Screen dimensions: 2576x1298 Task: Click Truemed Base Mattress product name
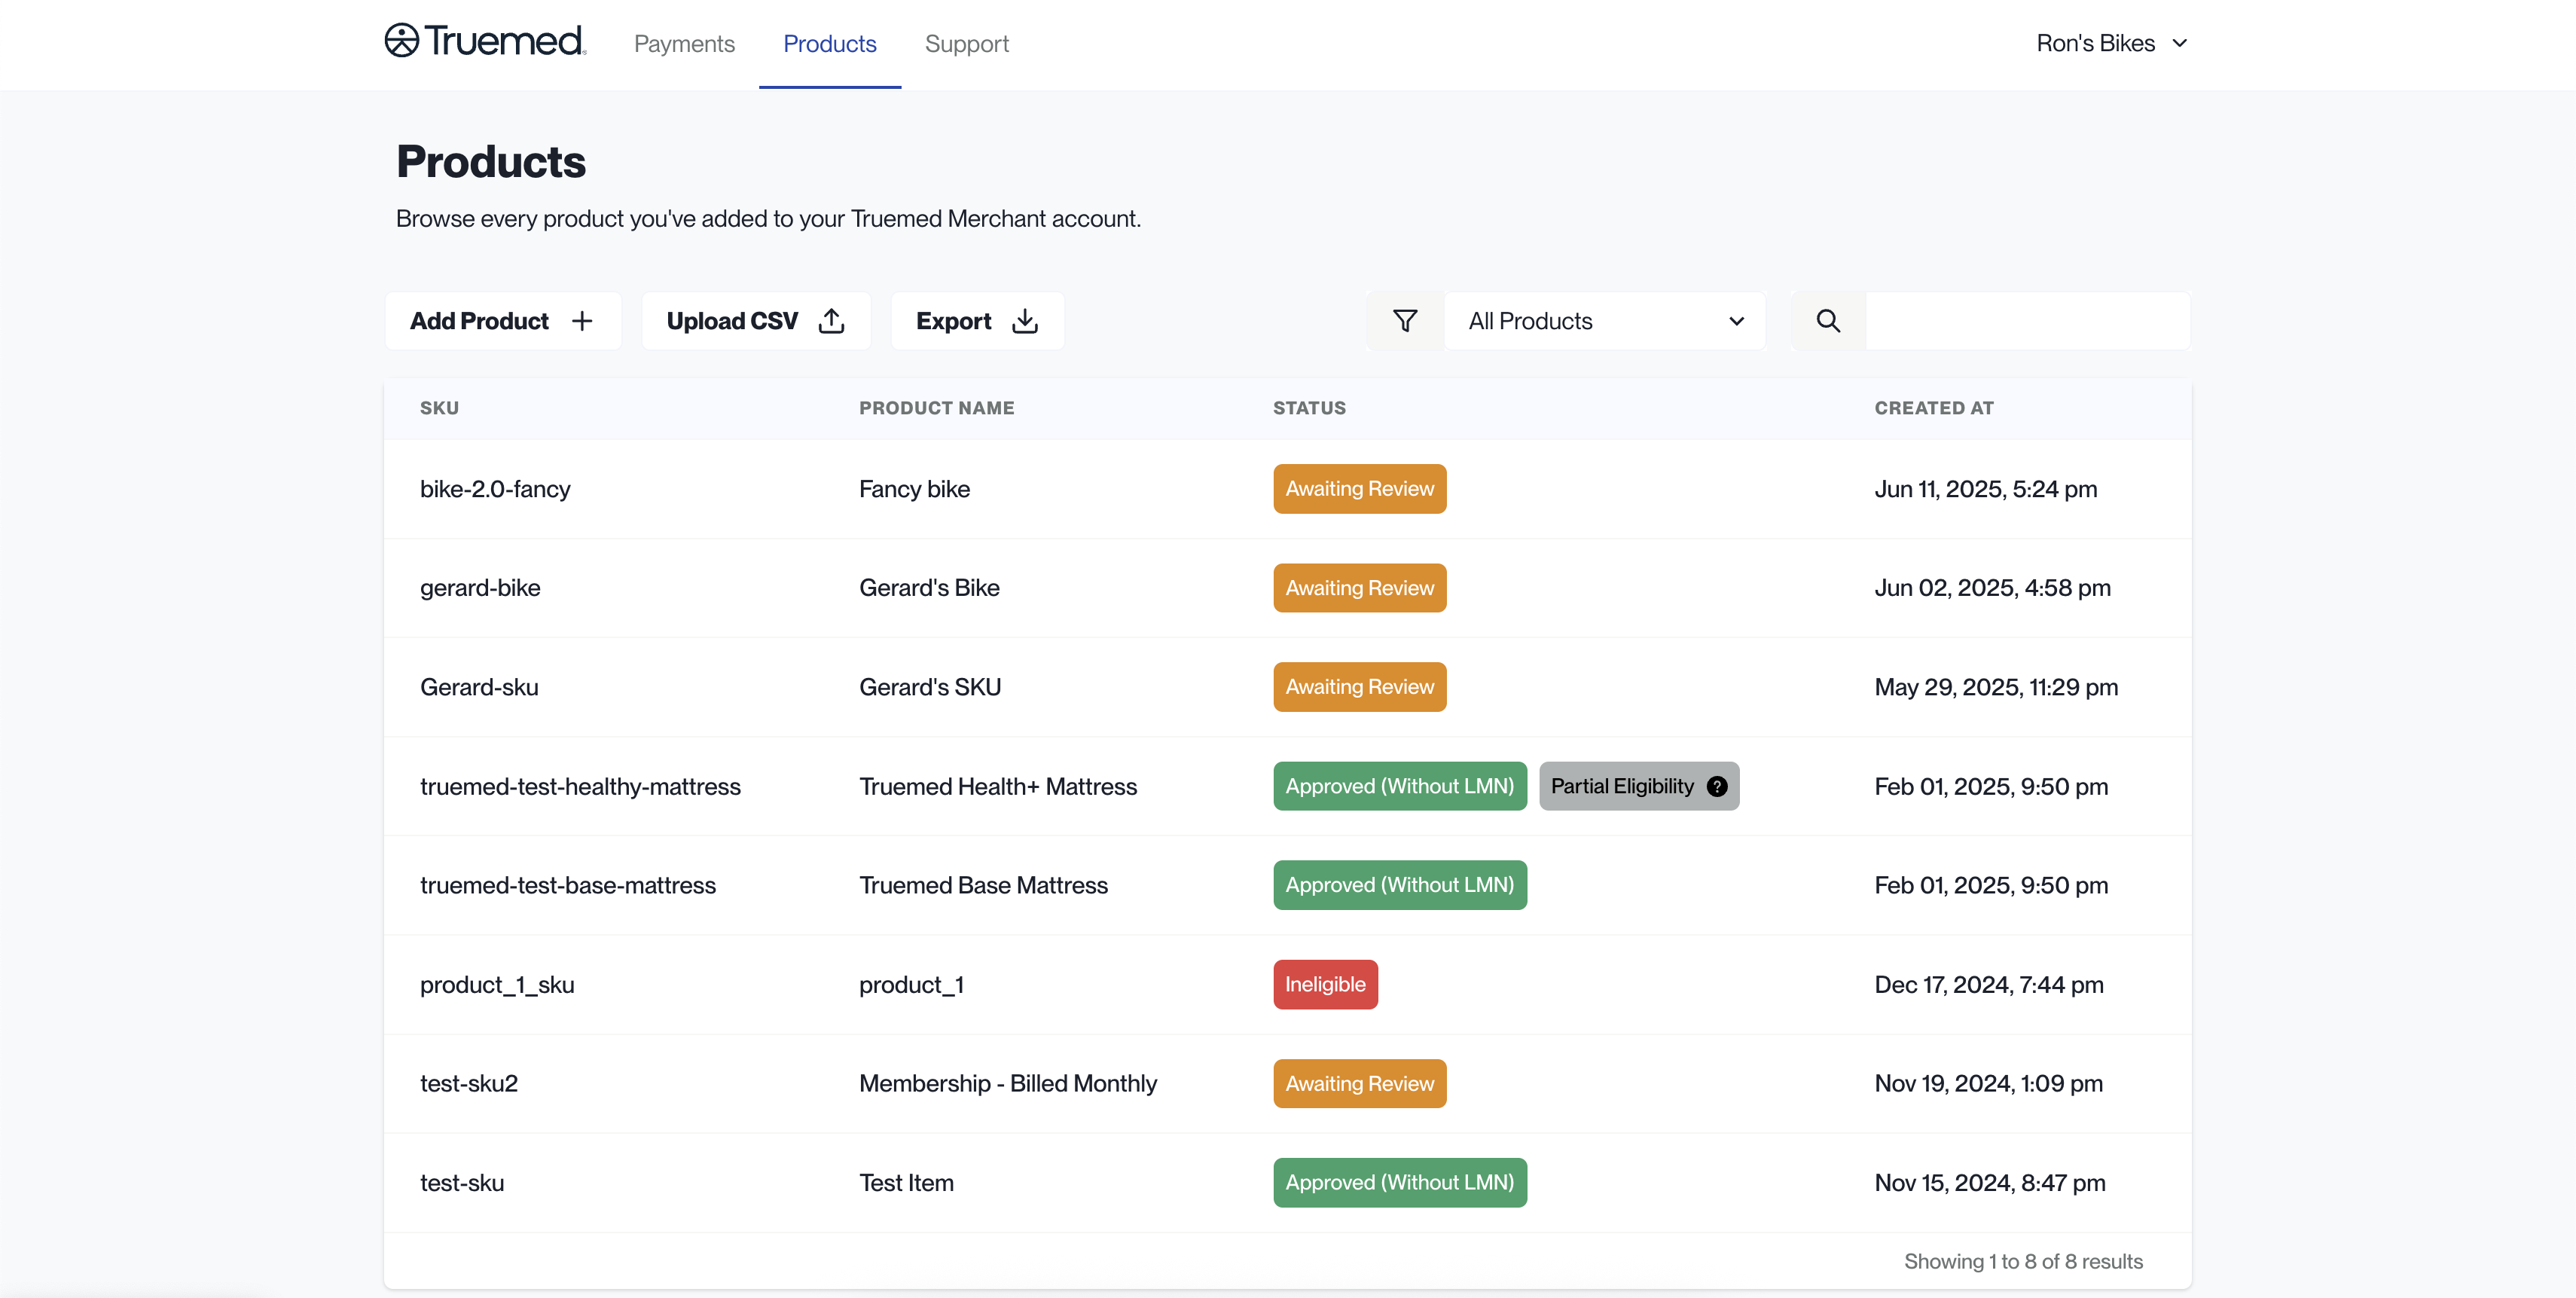pyautogui.click(x=983, y=885)
